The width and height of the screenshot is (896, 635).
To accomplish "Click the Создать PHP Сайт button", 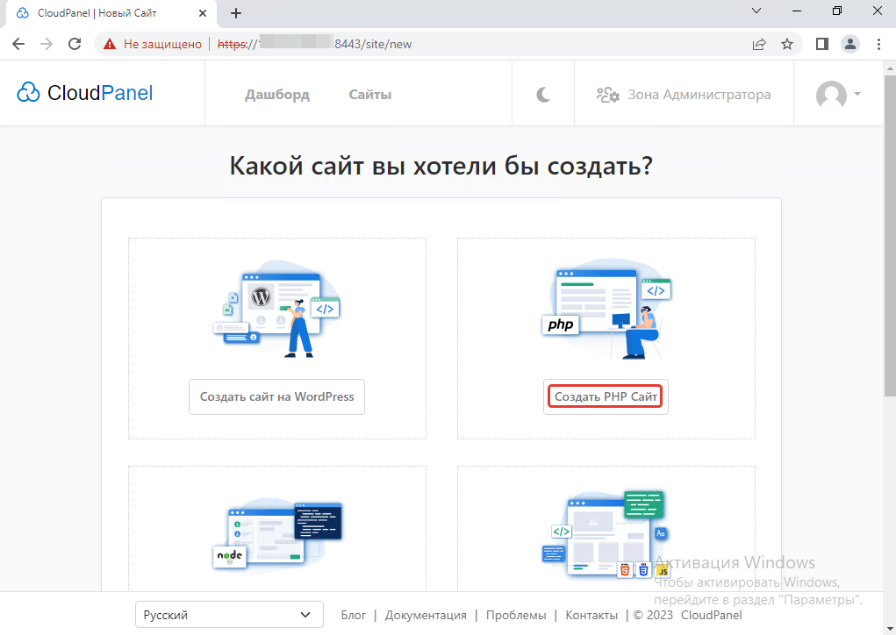I will point(606,397).
